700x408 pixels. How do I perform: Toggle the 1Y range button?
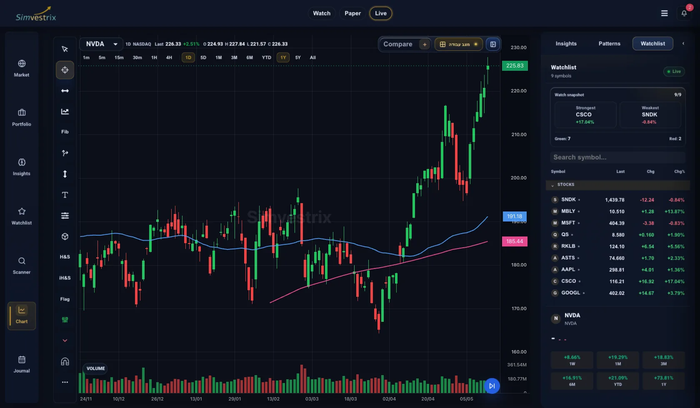click(283, 57)
